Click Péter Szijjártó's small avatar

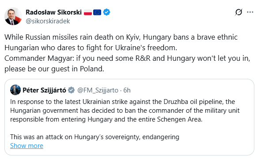(x=15, y=90)
